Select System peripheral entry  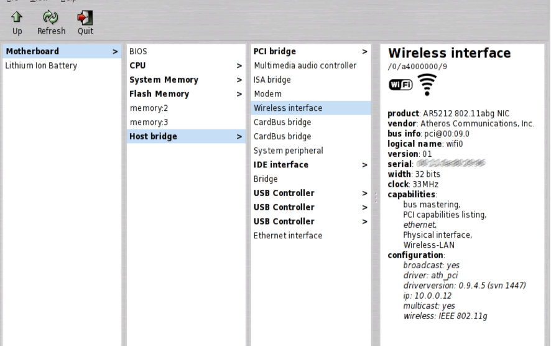point(311,151)
